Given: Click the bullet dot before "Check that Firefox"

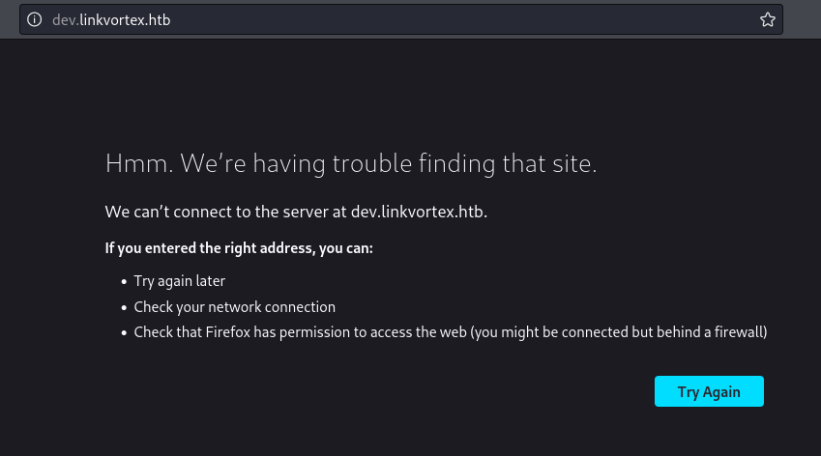Looking at the screenshot, I should click(x=124, y=333).
